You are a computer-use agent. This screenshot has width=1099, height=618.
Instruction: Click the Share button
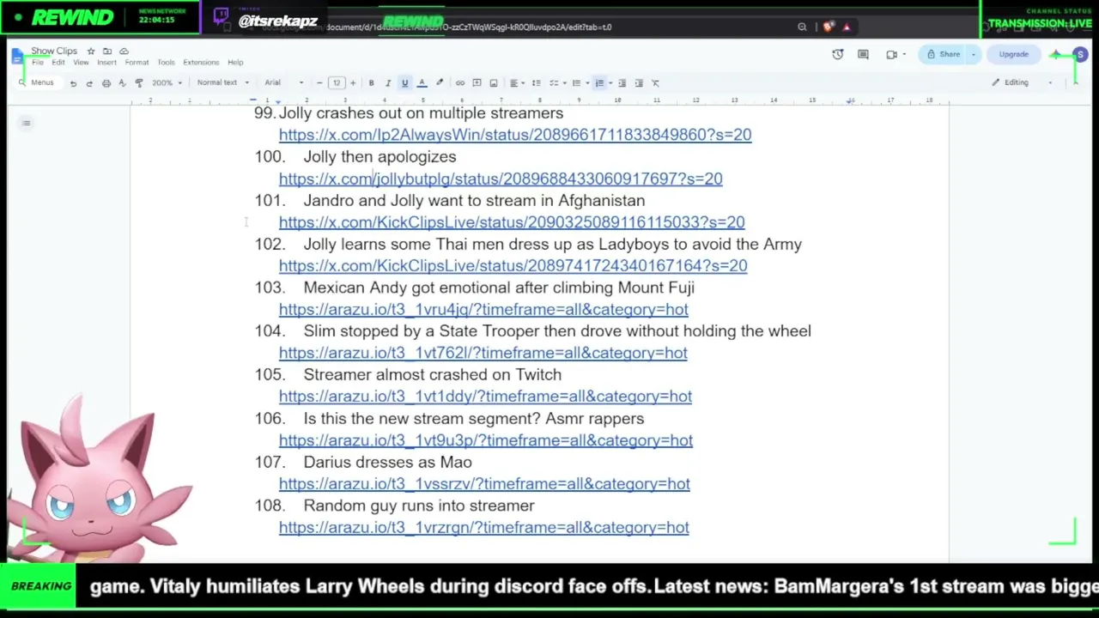[943, 55]
